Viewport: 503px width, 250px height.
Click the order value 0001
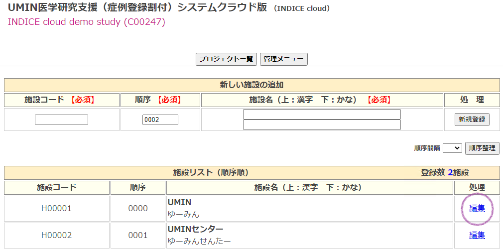point(138,235)
